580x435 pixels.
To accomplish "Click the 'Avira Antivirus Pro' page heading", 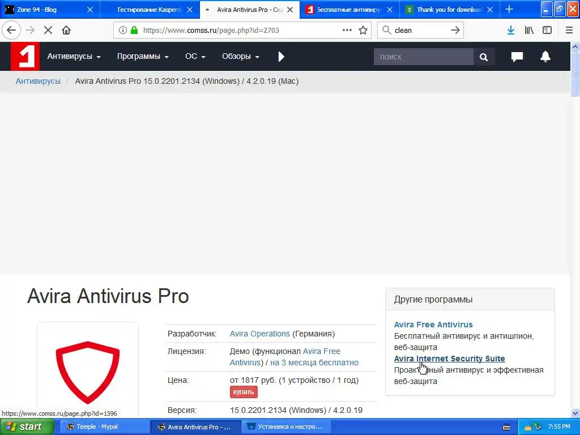I will click(108, 296).
